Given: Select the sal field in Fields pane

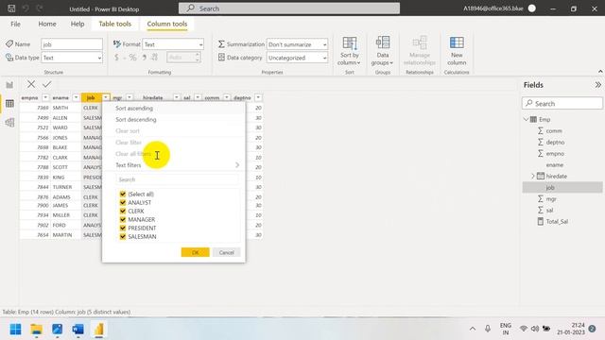Looking at the screenshot, I should 549,210.
